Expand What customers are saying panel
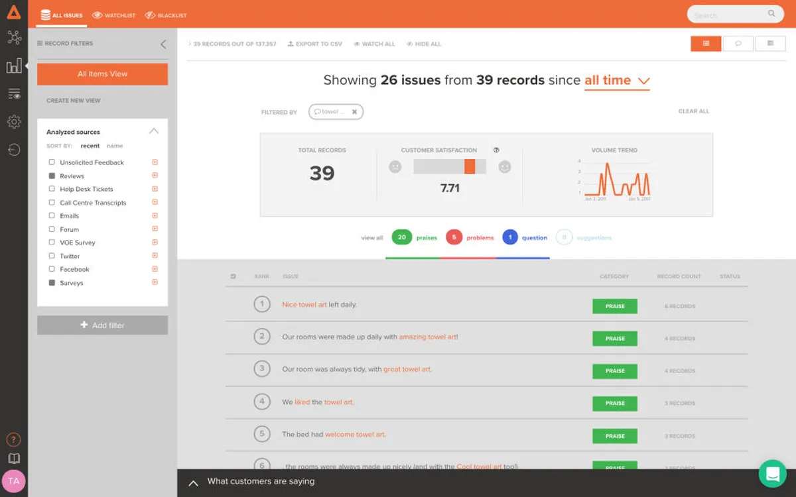This screenshot has height=497, width=796. (194, 483)
